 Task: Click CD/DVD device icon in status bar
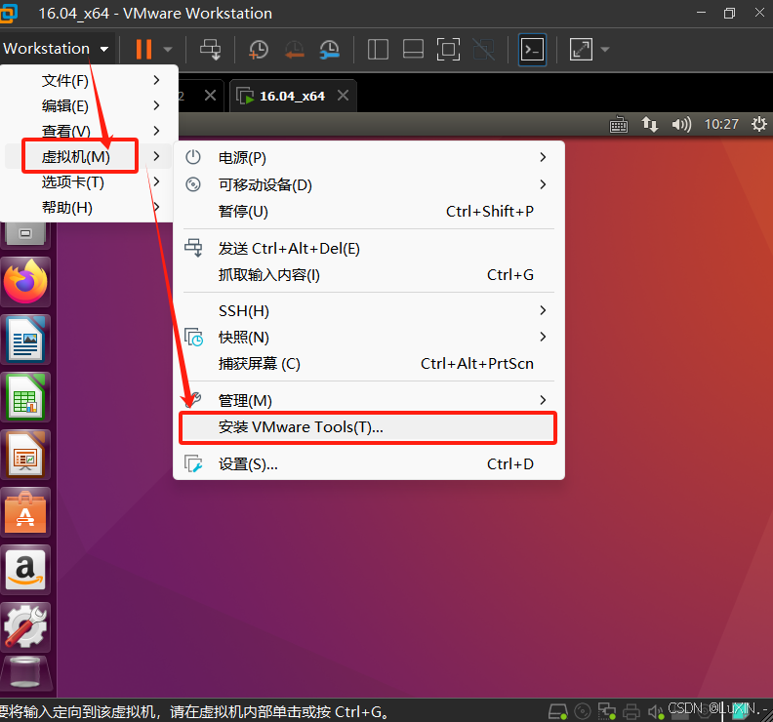pyautogui.click(x=583, y=711)
